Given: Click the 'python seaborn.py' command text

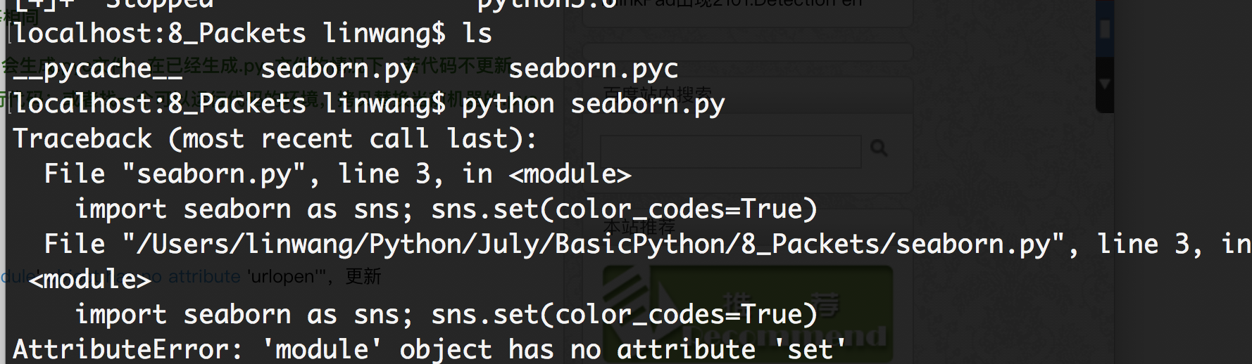Looking at the screenshot, I should [593, 105].
